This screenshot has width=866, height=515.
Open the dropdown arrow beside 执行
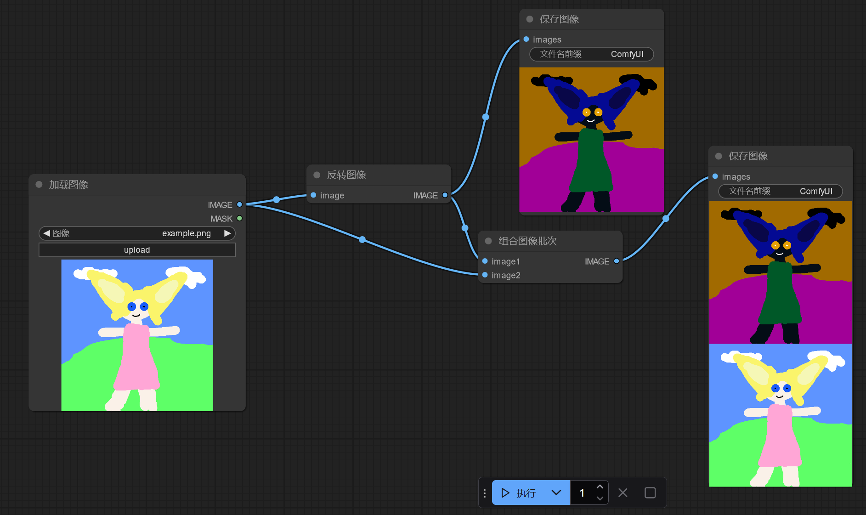click(556, 493)
